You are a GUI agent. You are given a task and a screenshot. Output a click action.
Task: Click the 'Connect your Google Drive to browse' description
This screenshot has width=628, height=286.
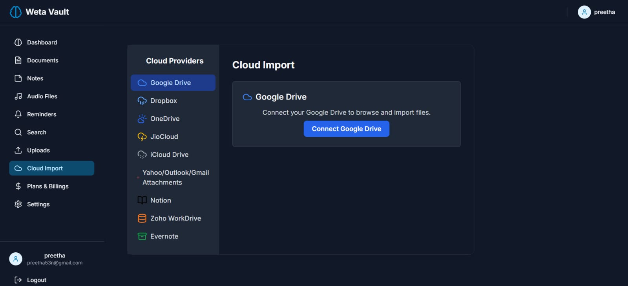(x=347, y=112)
